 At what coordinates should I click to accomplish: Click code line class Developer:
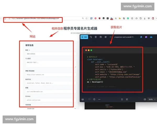pyautogui.click(x=95, y=59)
